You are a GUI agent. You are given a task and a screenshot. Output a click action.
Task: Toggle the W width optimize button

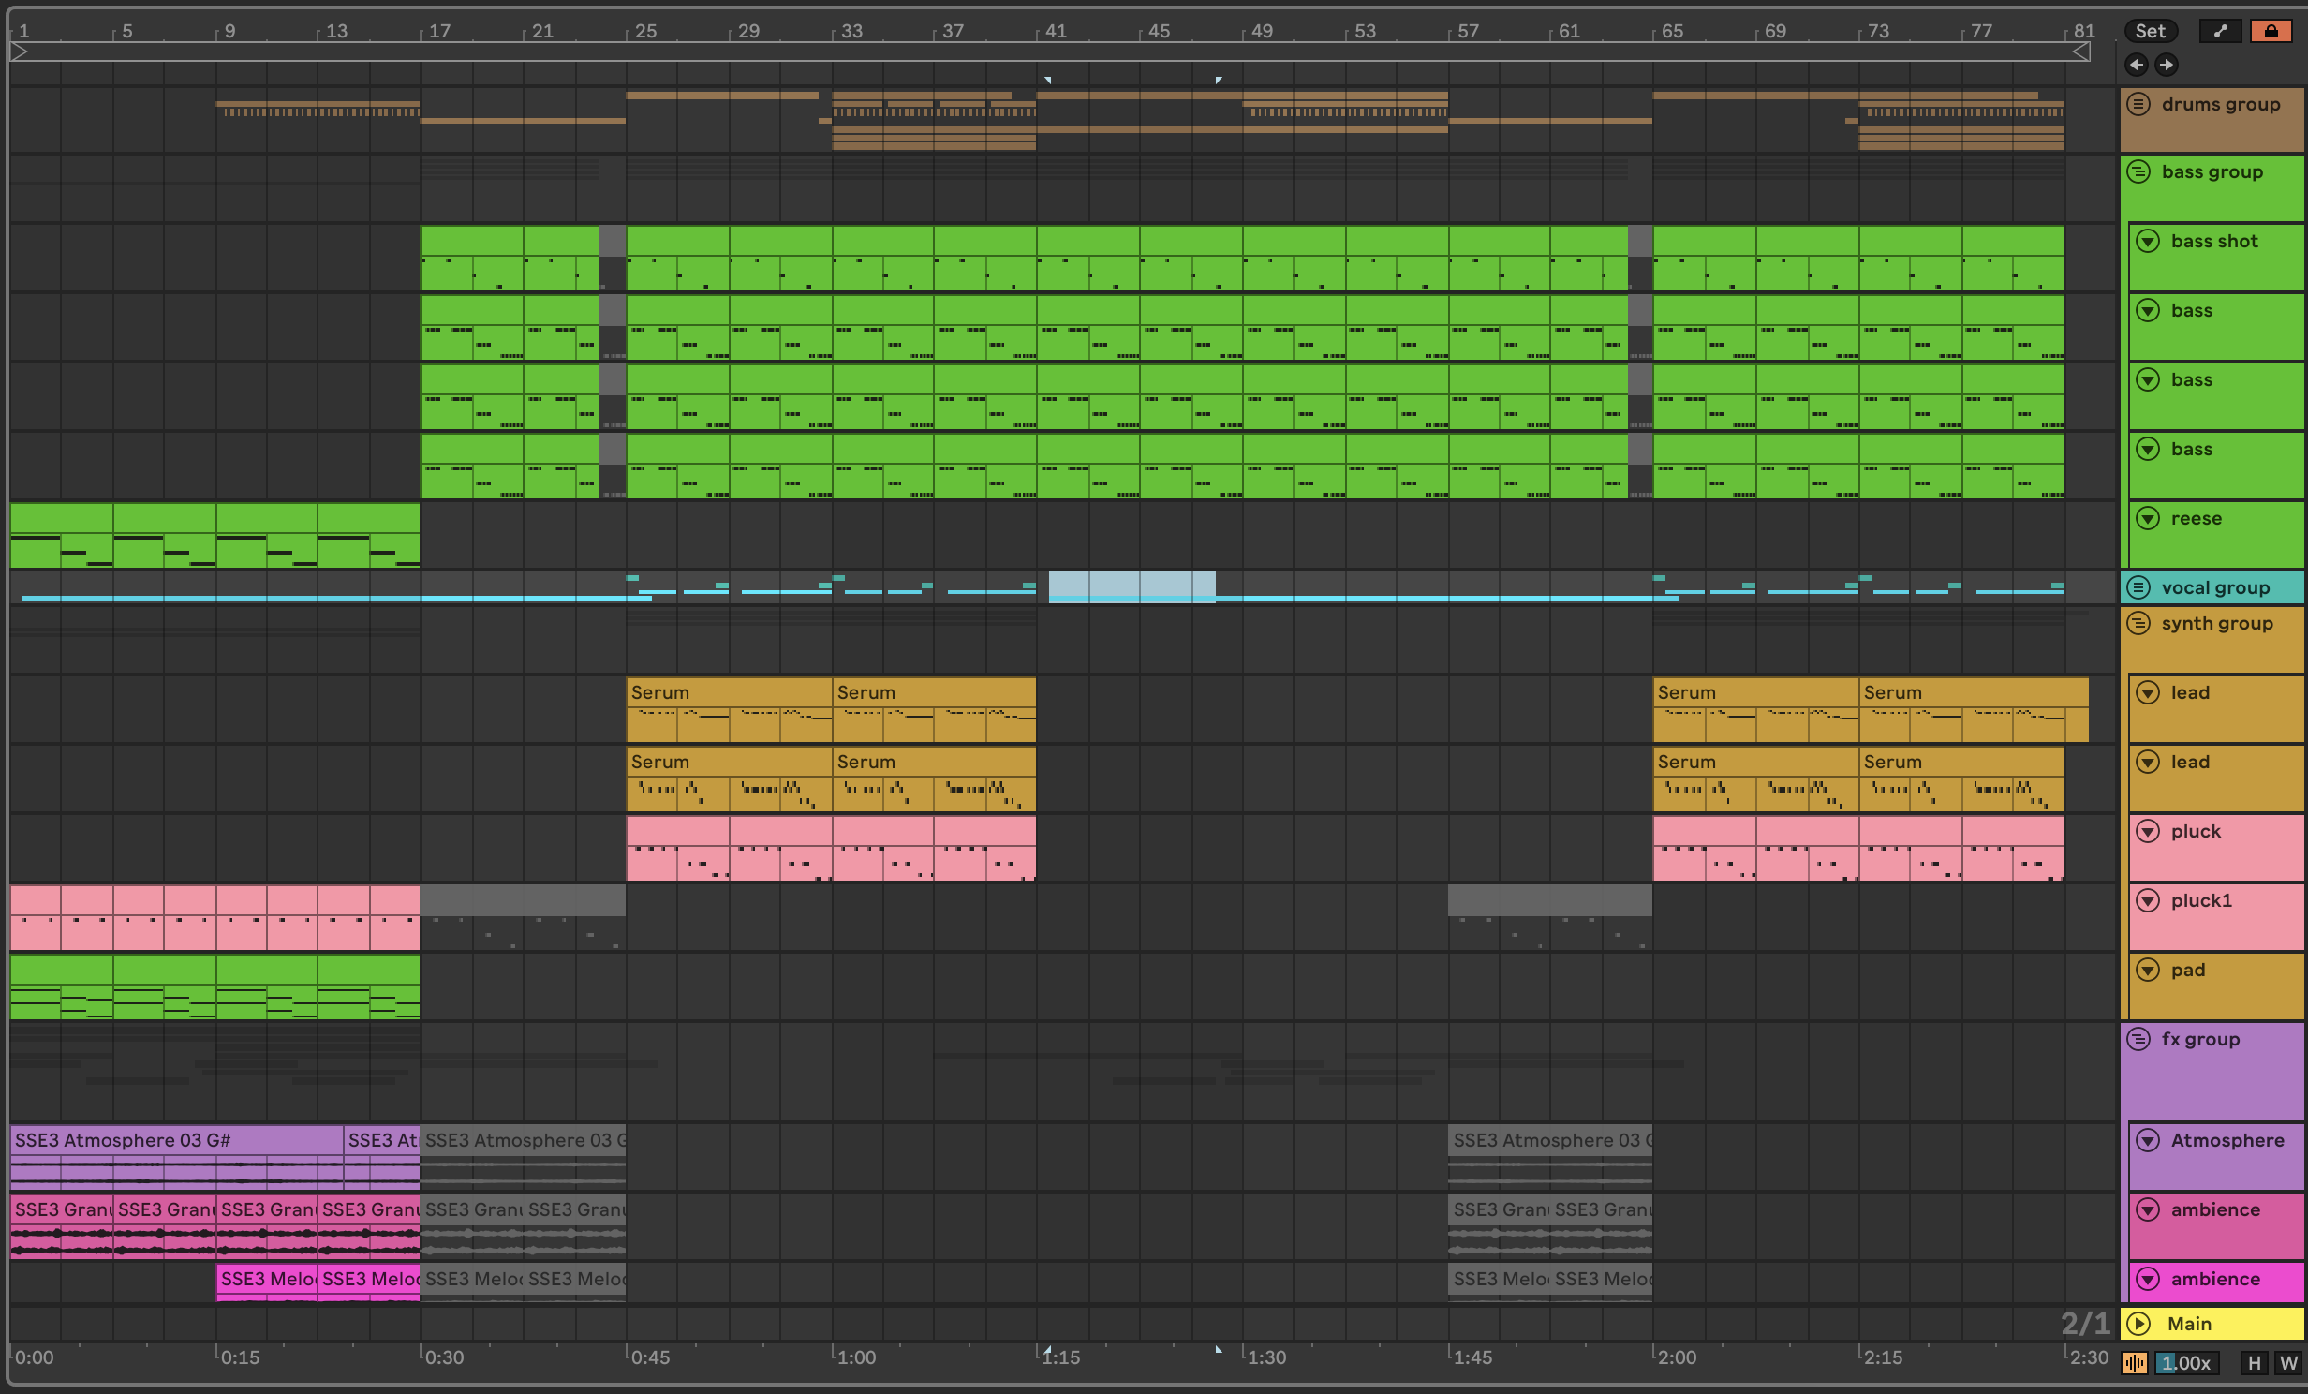pyautogui.click(x=2287, y=1363)
